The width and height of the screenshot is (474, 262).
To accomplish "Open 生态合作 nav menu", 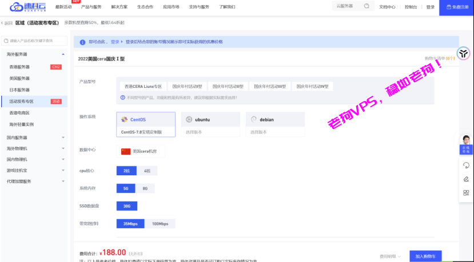I will (x=145, y=7).
